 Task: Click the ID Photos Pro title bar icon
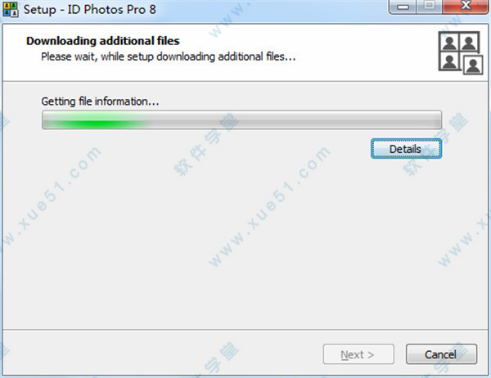pos(10,9)
